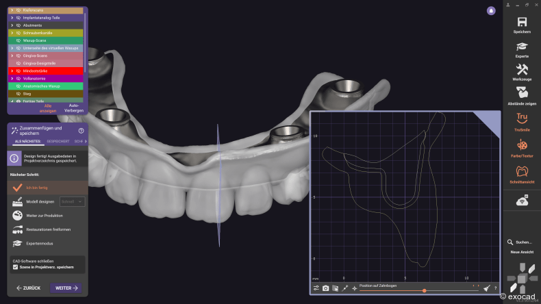This screenshot has width=541, height=304.
Task: Click Alle anzeigen link
Action: pyautogui.click(x=47, y=107)
